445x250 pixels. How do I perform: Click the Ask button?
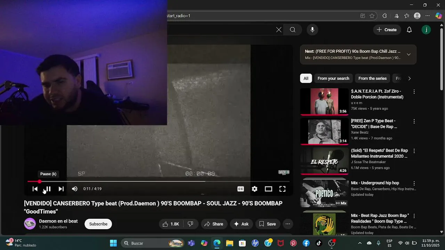(x=241, y=224)
